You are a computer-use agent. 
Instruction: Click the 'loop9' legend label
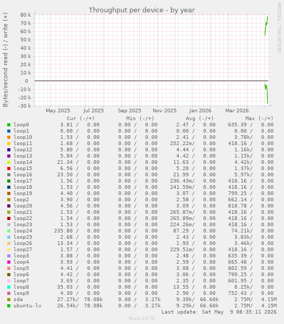tap(21, 293)
